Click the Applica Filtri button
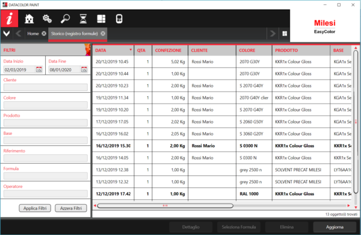361x235 pixels. click(x=35, y=208)
